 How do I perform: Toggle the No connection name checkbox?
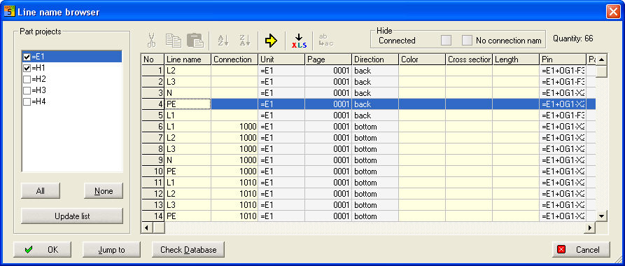click(467, 41)
